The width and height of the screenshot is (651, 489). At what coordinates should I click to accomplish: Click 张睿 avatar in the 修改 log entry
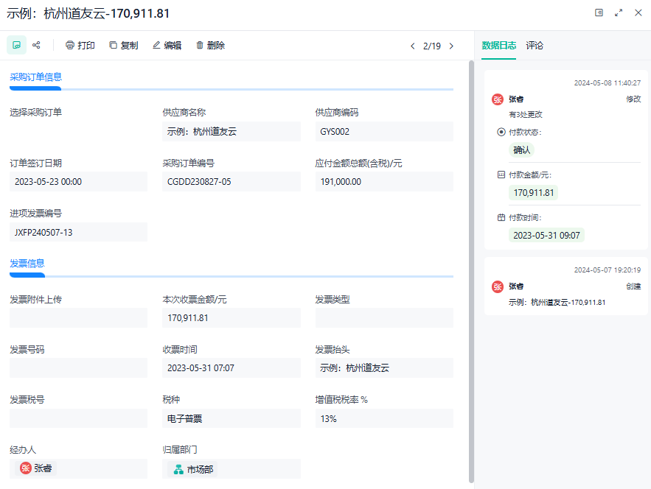pyautogui.click(x=498, y=99)
